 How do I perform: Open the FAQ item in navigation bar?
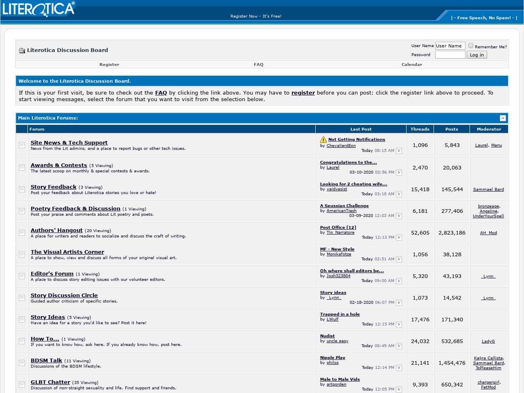pos(258,65)
